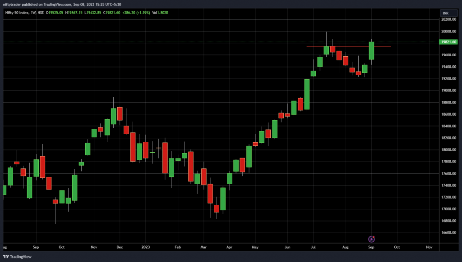
Task: Click the Vol 1.802B volume readout
Action: tap(160, 13)
